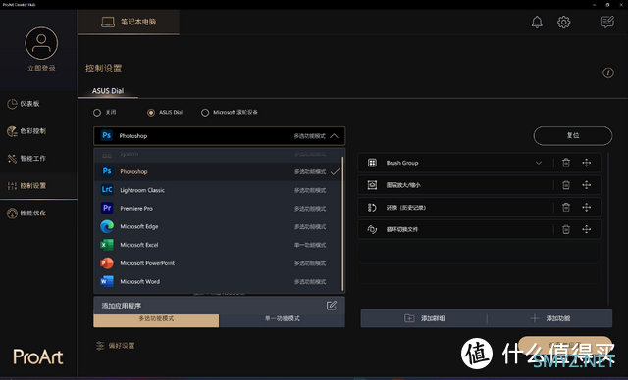Screen dimensions: 628x380
Task: Open the notifications bell icon
Action: pos(537,22)
